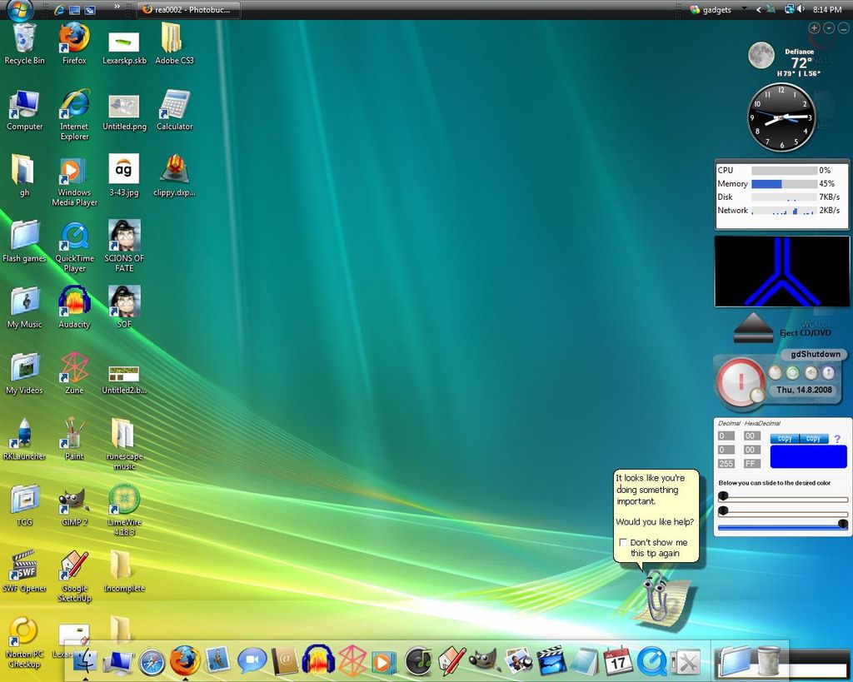This screenshot has width=853, height=682.
Task: Open Norton PC Checkup desktop icon
Action: coord(24,643)
